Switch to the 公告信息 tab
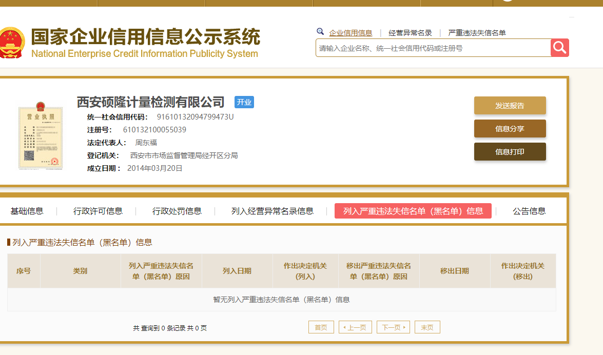The width and height of the screenshot is (603, 355). [529, 211]
